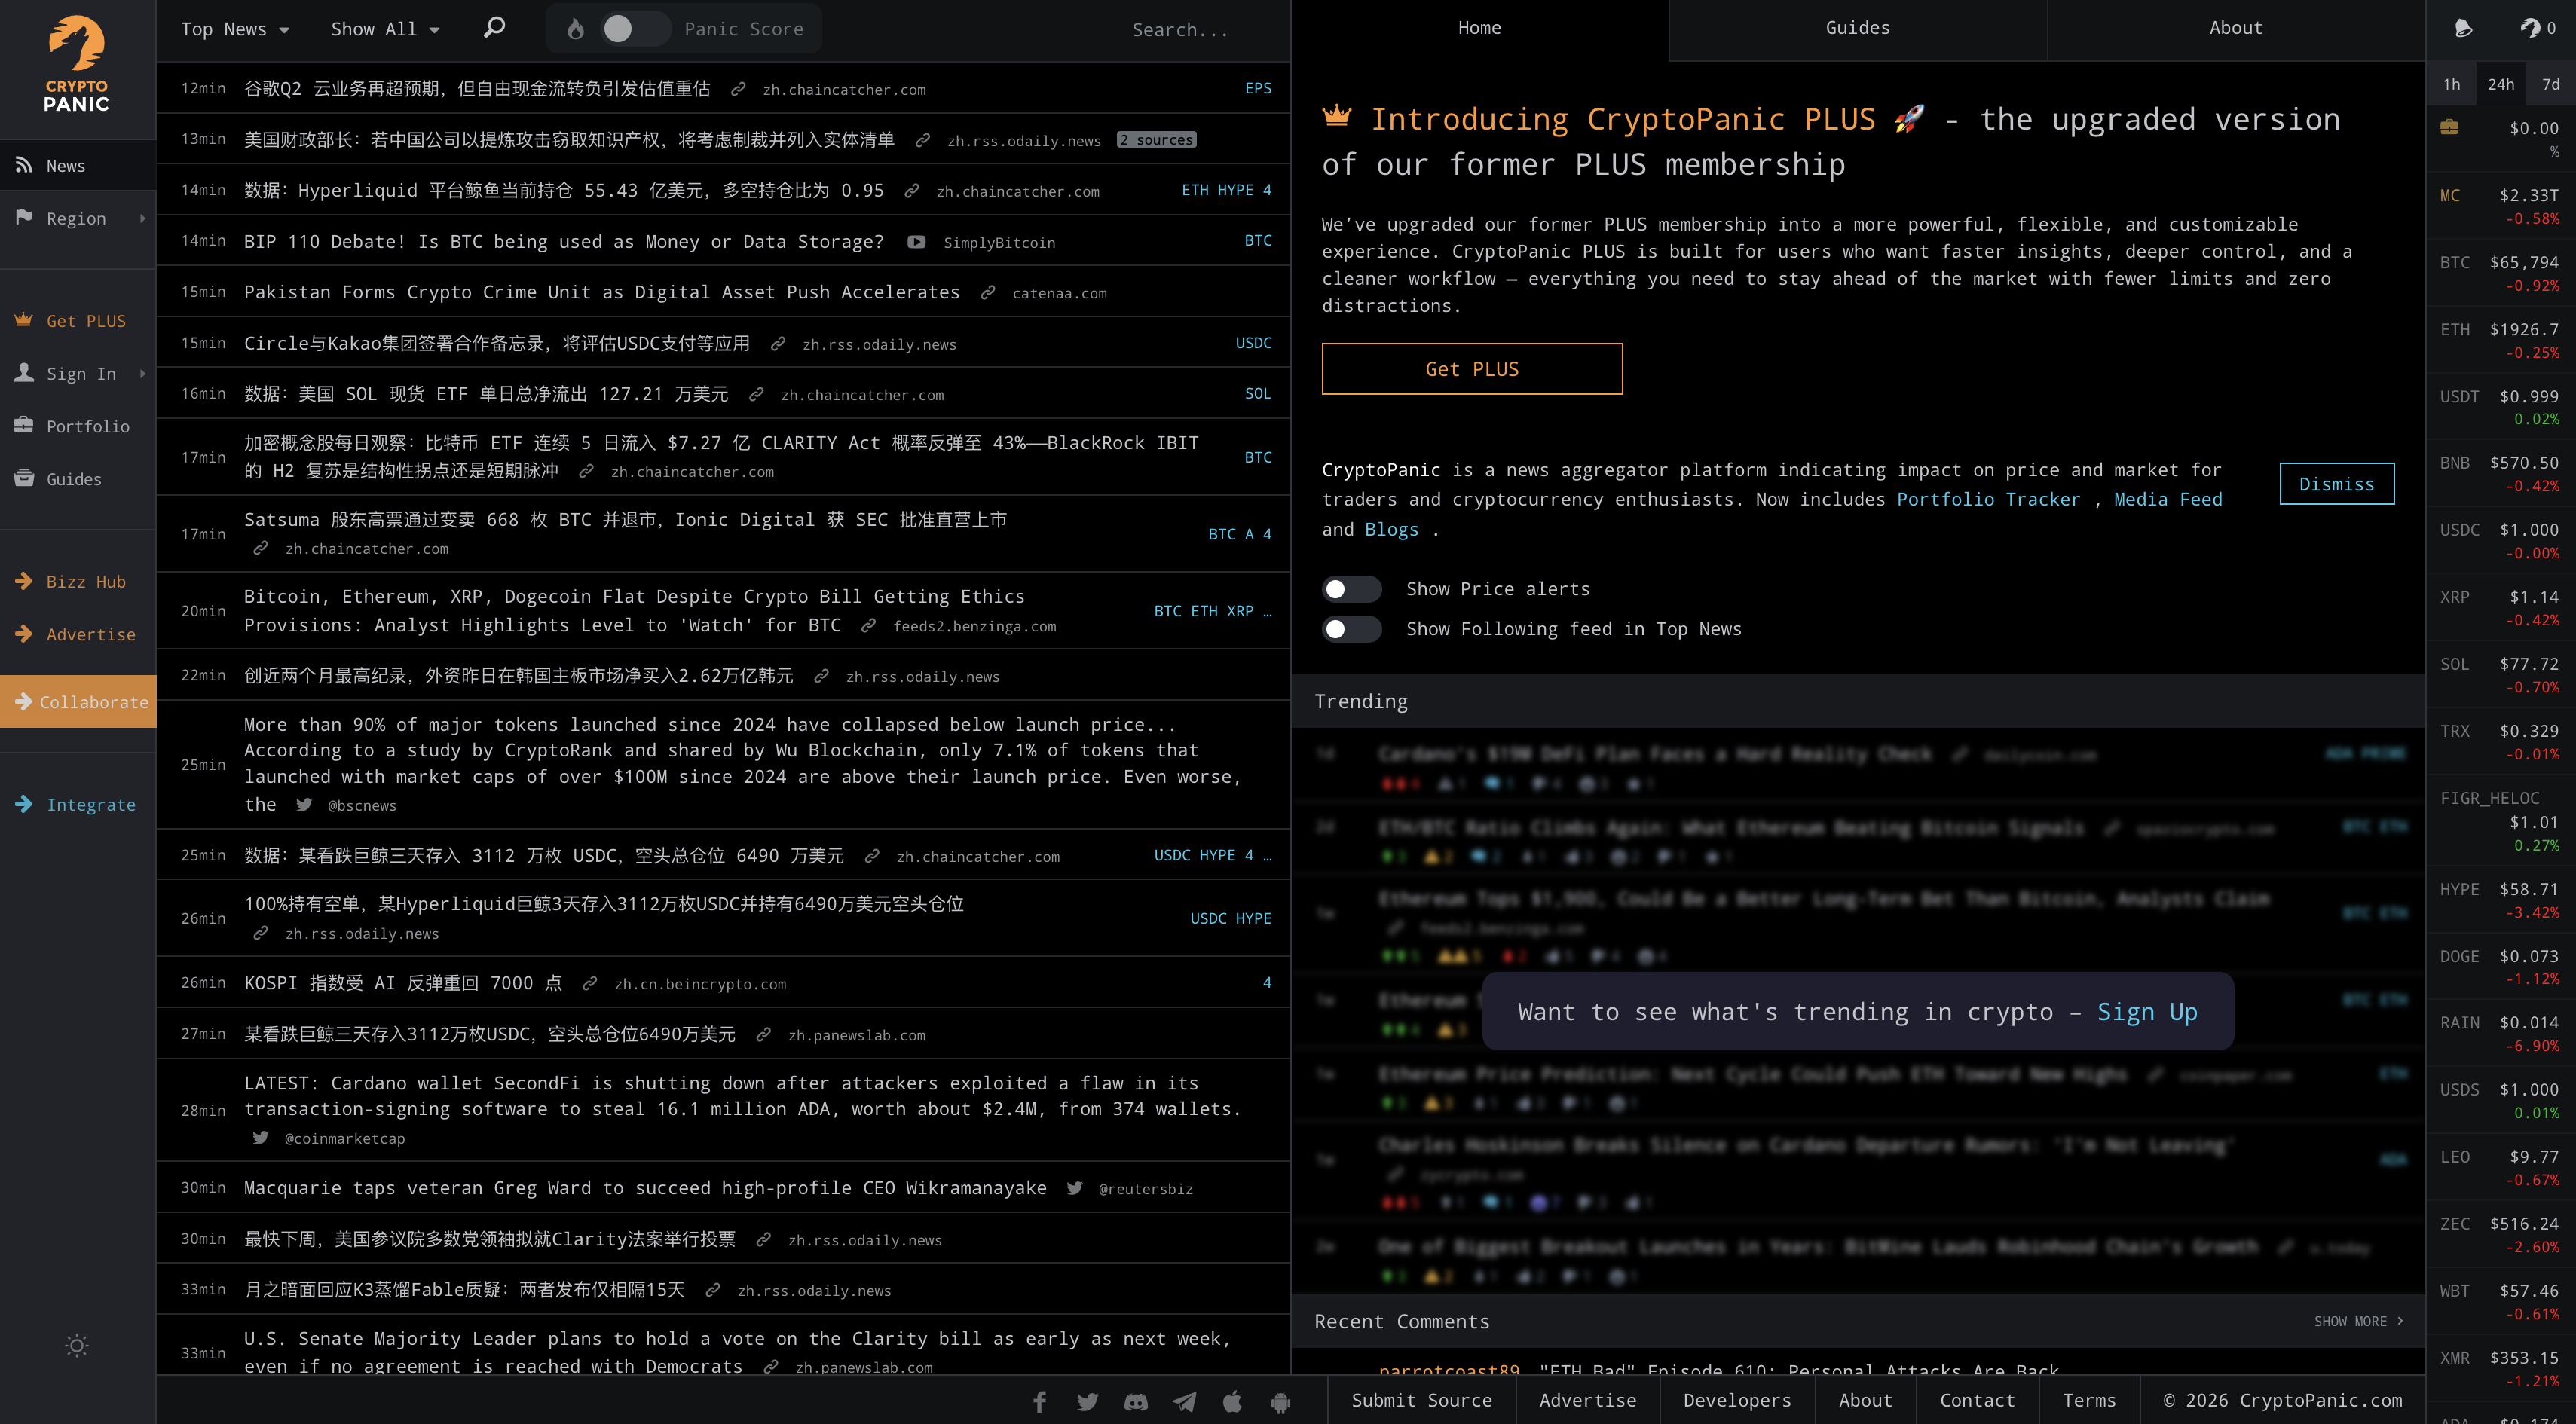
Task: Click the YouTube icon beside SimplyBitcoin
Action: 916,242
